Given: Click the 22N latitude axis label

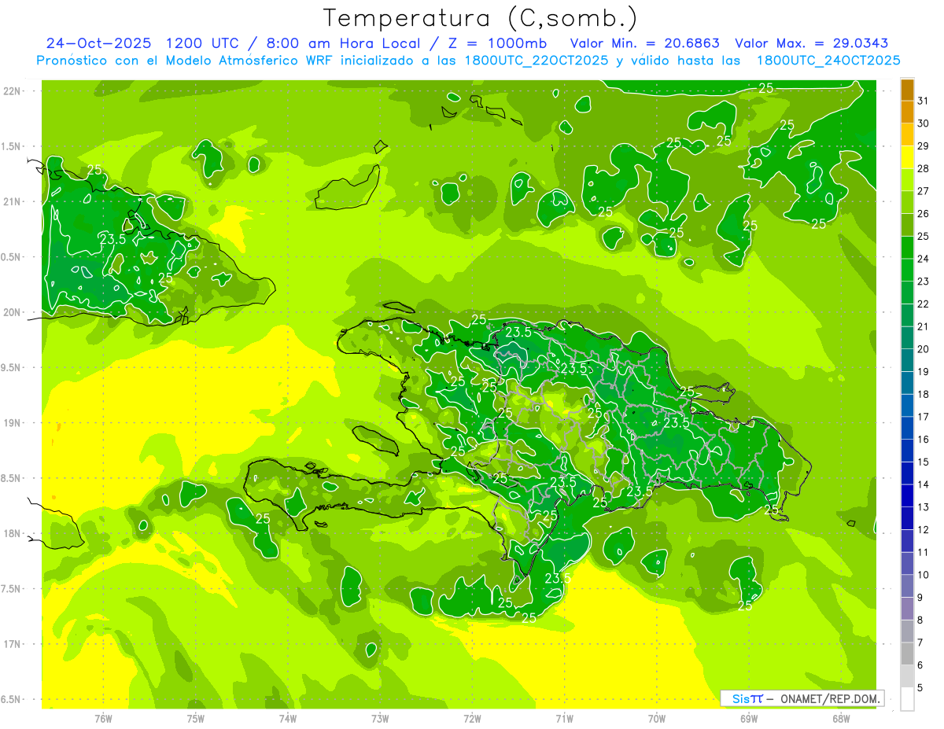Looking at the screenshot, I should 12,91.
